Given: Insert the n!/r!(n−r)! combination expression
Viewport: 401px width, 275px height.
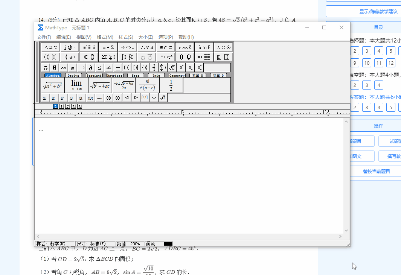Looking at the screenshot, I should [x=148, y=85].
